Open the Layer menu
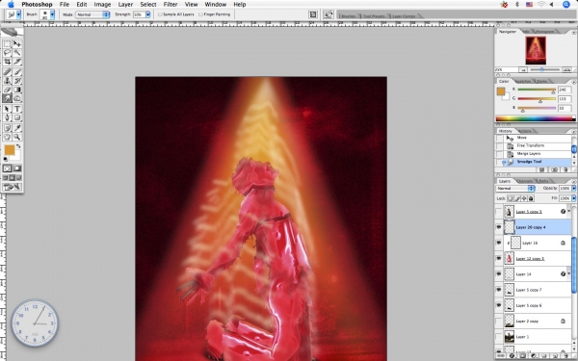Viewport: 578px width, 361px height. pyautogui.click(x=125, y=5)
